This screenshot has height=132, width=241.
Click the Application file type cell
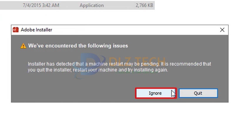coord(92,5)
